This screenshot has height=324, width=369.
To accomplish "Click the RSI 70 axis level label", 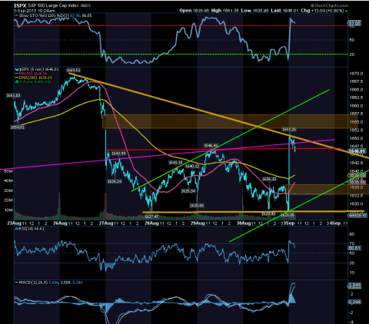I will click(351, 243).
